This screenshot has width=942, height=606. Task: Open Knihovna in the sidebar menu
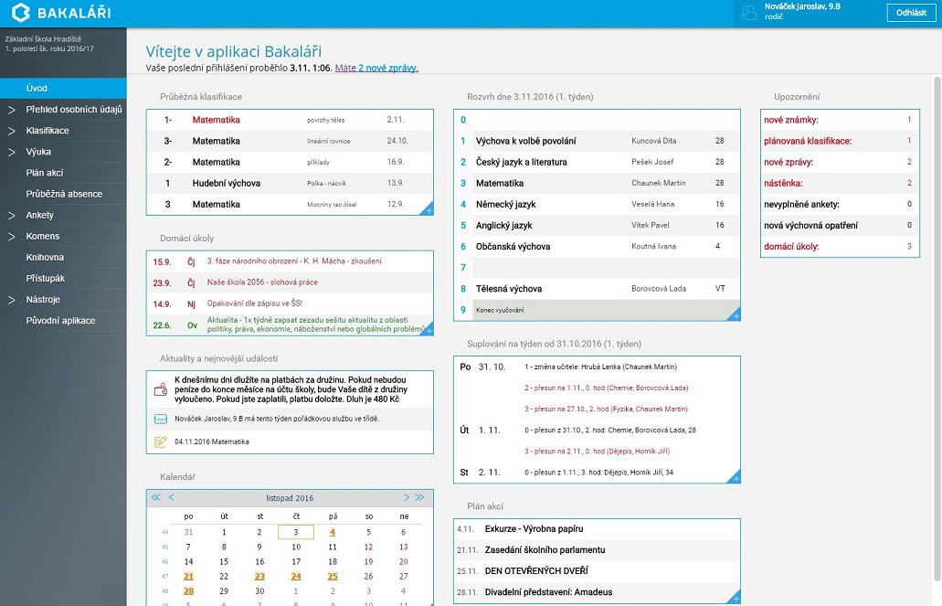(x=45, y=258)
